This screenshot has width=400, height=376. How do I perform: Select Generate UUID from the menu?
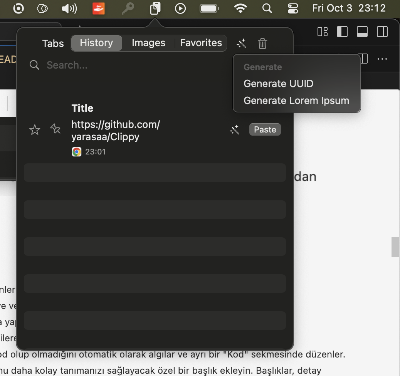click(279, 83)
